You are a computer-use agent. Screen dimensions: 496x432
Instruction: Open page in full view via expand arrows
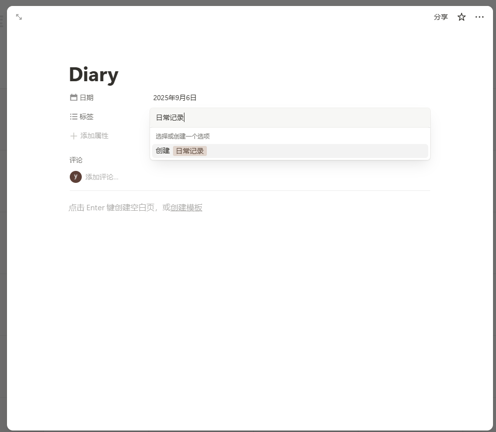19,17
